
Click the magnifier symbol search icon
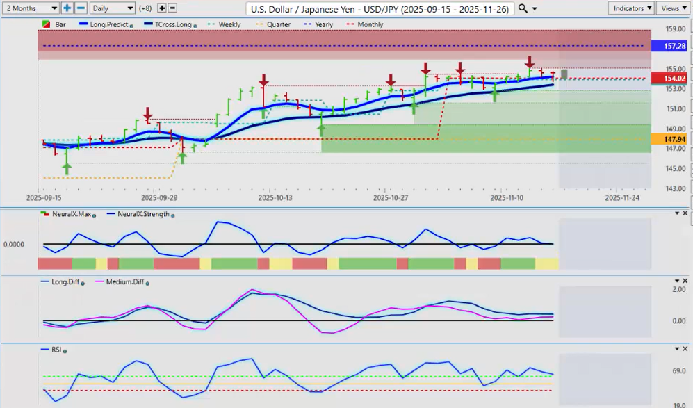pos(523,8)
